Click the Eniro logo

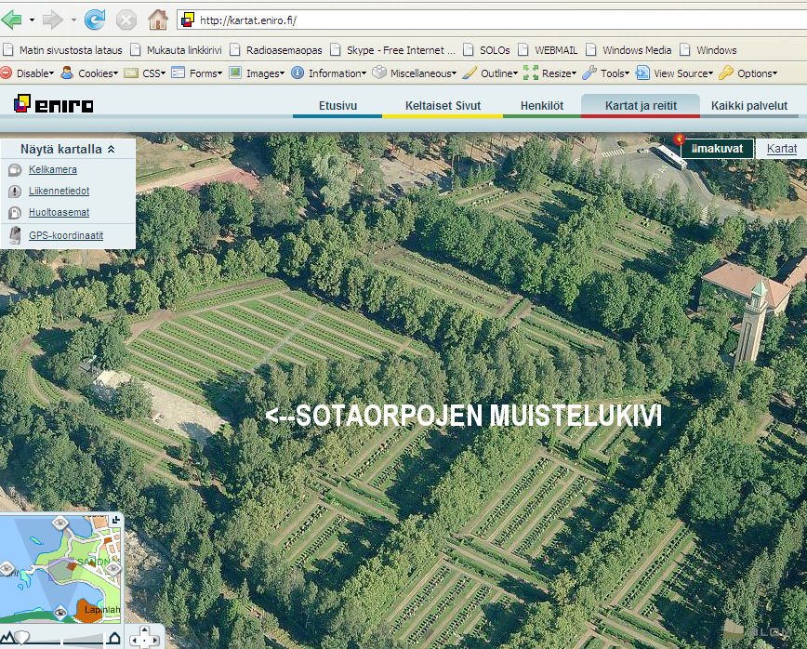tap(53, 104)
